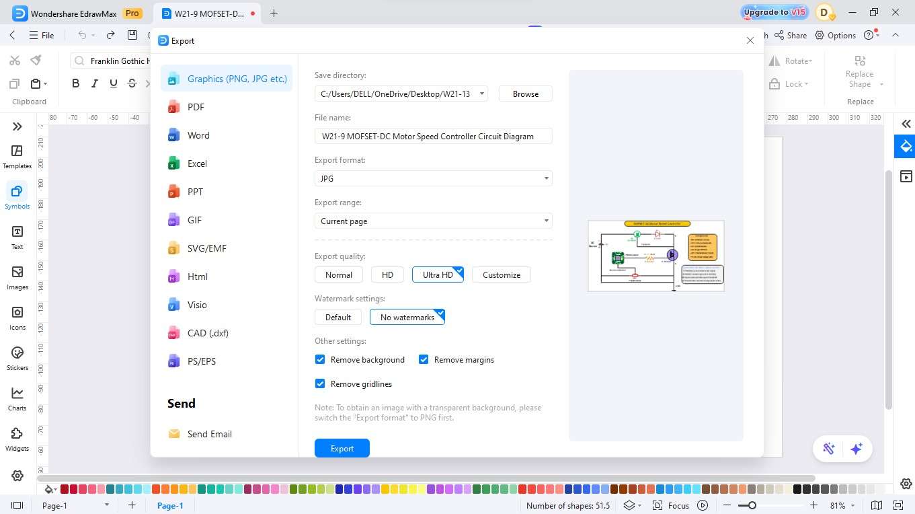Select CAD (.dxf) export format

(x=207, y=333)
